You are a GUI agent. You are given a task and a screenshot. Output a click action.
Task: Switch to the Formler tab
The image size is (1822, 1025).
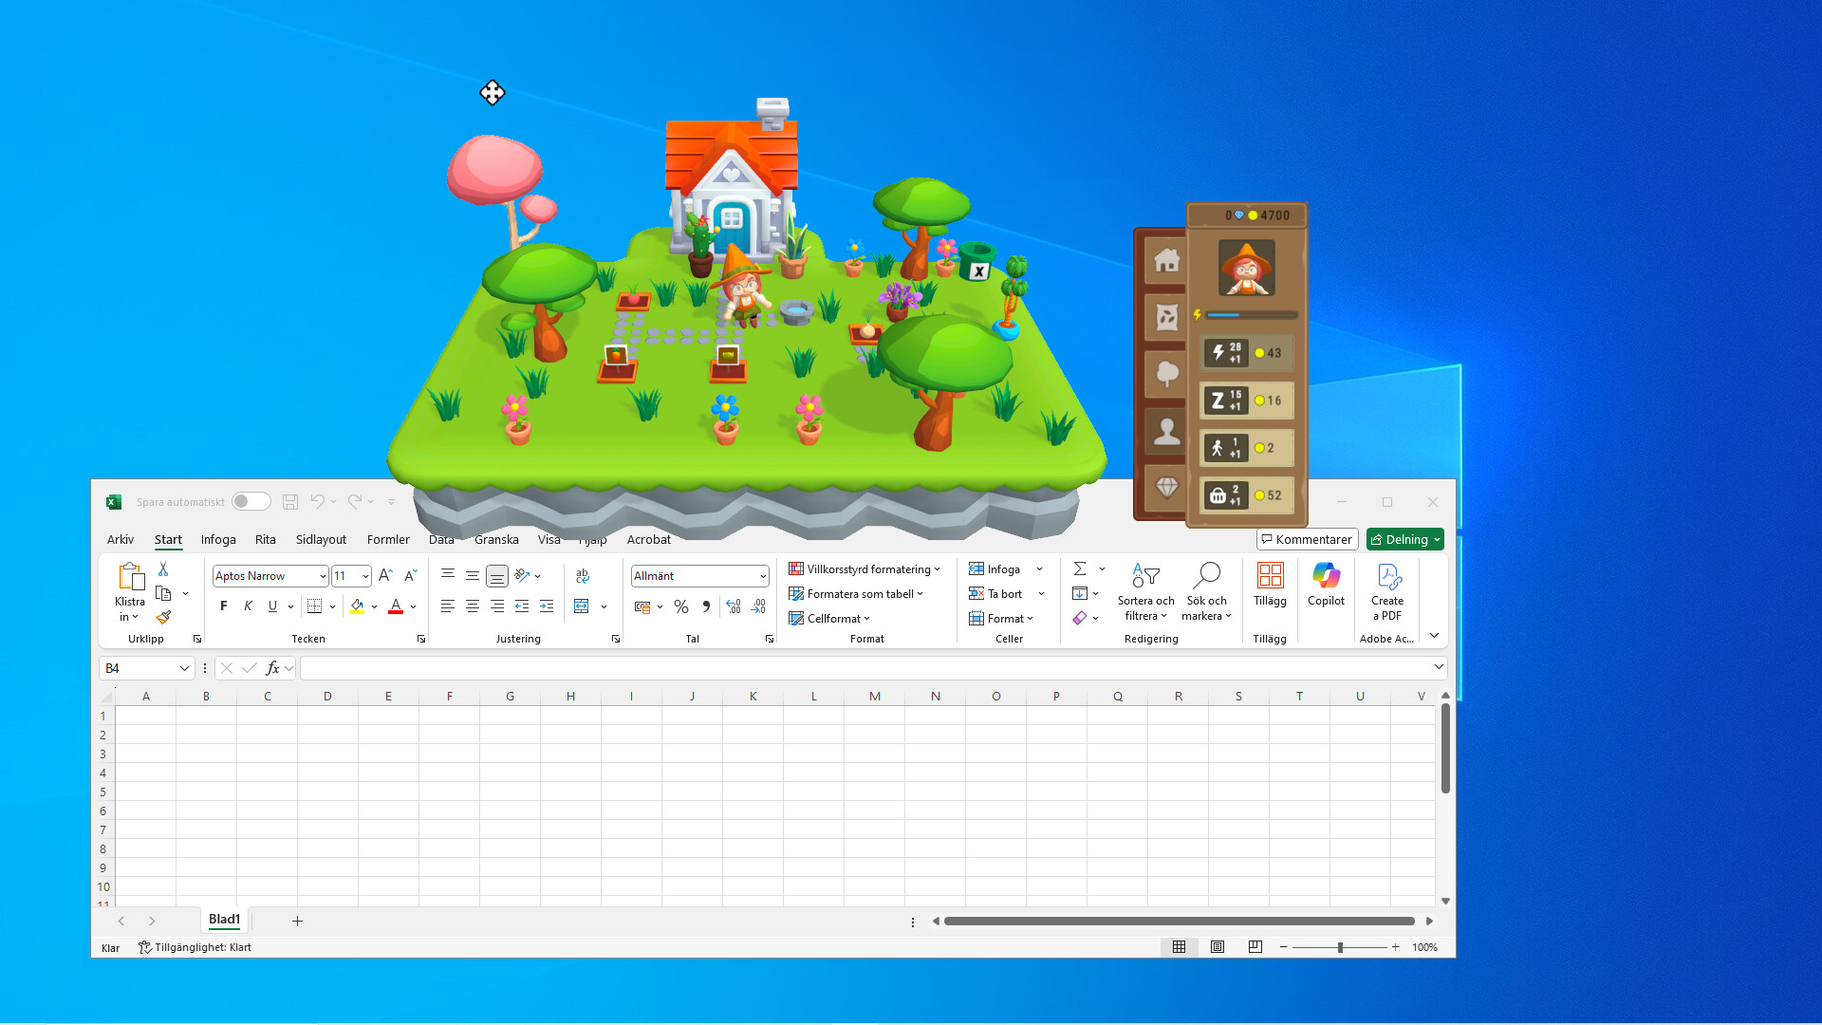(x=388, y=539)
